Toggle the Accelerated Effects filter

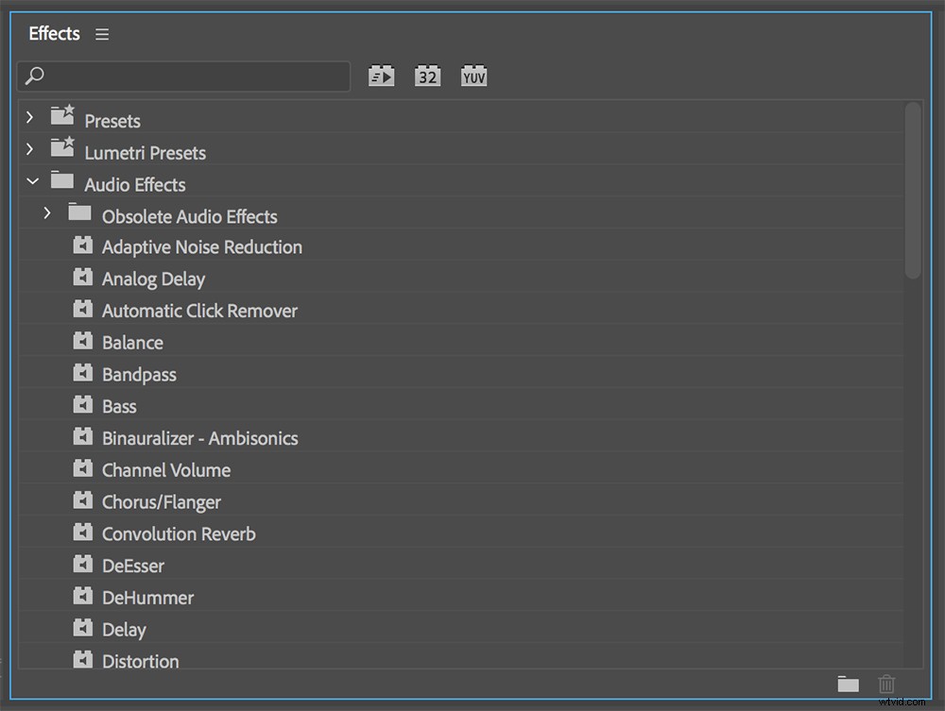tap(382, 76)
